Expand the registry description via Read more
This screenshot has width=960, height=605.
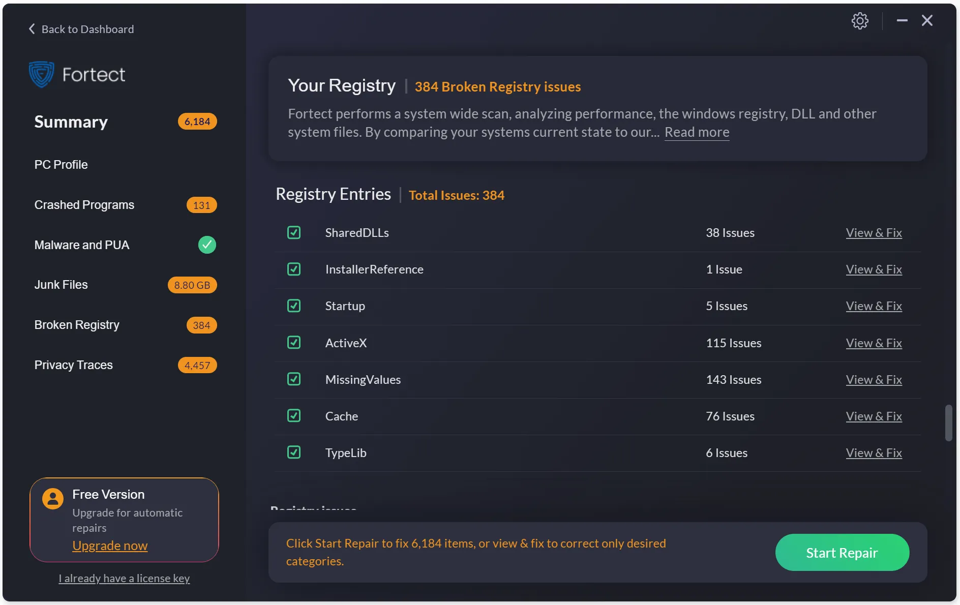[x=697, y=132]
